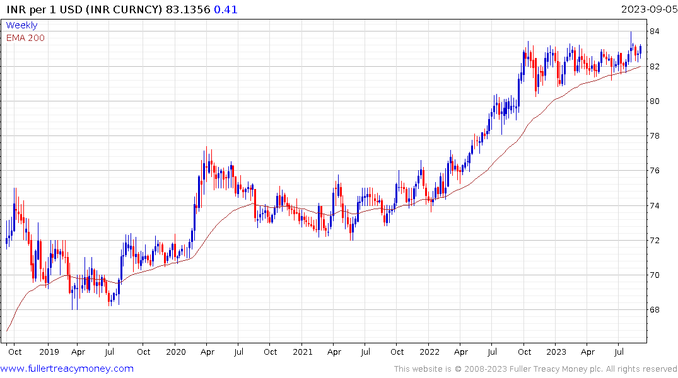
Task: Click the blue "Weekly" interval label
Action: [21, 25]
